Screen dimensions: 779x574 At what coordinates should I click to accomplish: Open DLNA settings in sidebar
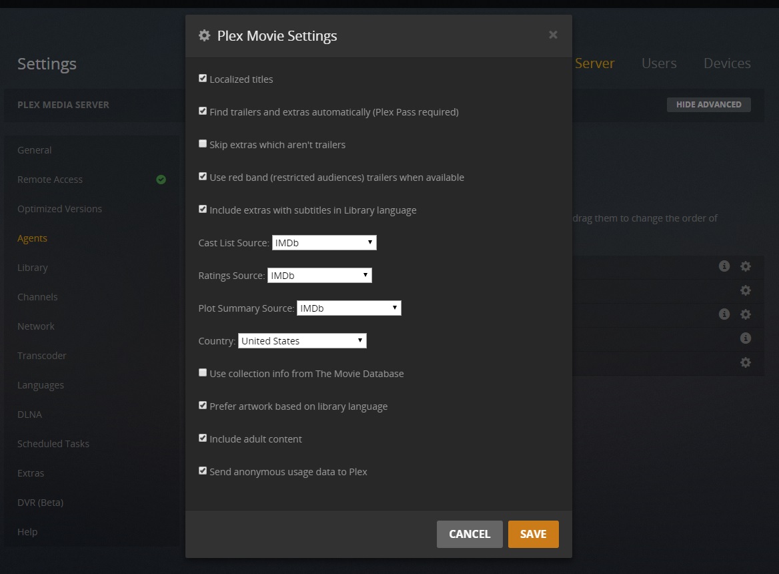click(x=29, y=414)
